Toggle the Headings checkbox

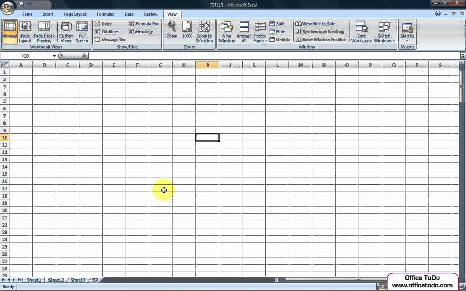(x=131, y=32)
